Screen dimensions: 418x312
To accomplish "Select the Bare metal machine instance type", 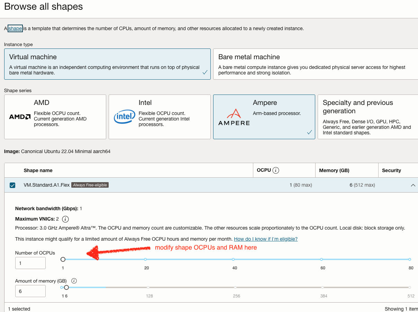I will tap(316, 64).
